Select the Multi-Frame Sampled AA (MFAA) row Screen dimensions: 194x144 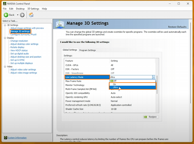click(87, 89)
